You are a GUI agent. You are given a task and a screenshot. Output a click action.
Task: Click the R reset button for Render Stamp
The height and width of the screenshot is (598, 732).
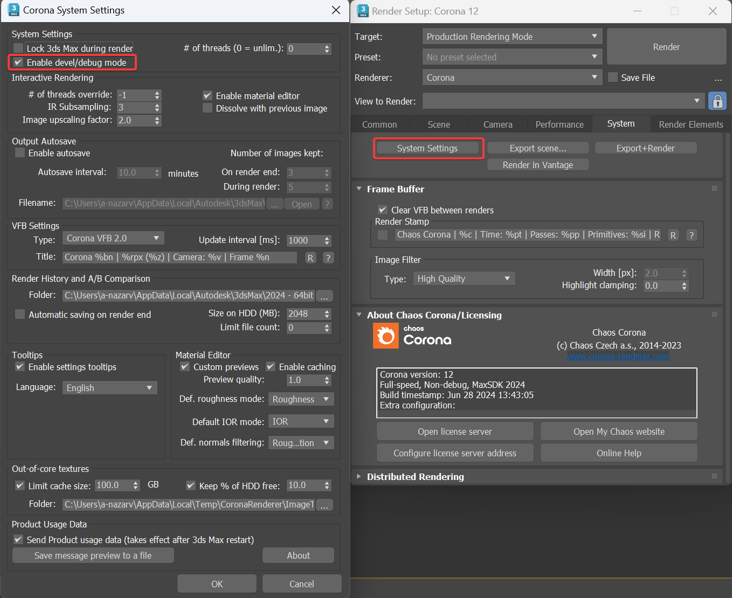[673, 235]
